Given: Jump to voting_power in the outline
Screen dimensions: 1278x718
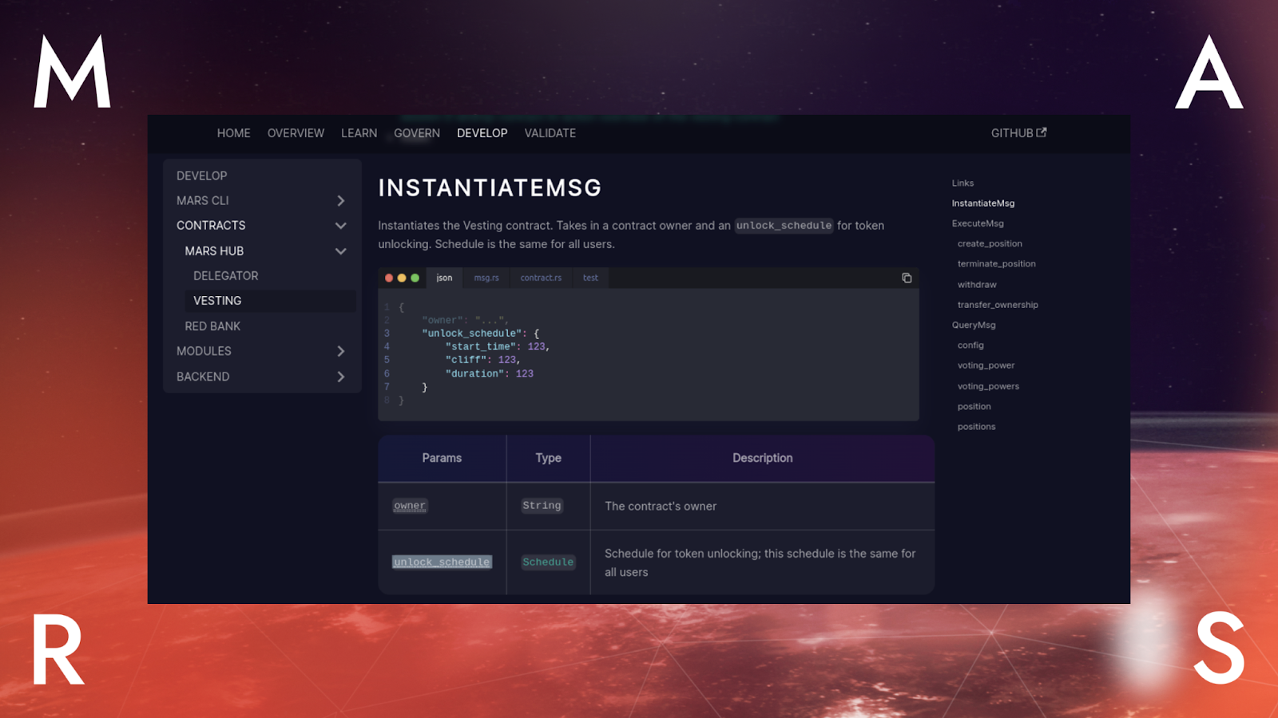Looking at the screenshot, I should [986, 365].
